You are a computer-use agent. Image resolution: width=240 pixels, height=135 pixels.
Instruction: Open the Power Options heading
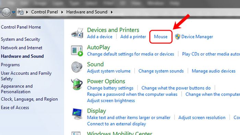pos(106,81)
